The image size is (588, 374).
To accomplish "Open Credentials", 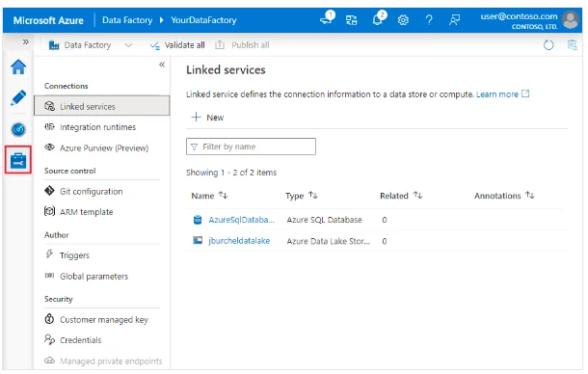I will click(x=81, y=340).
